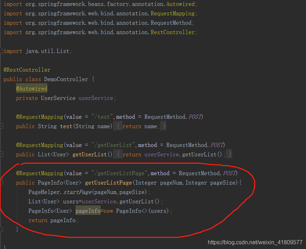
Task: Click the "/test" mapping string
Action: [x=102, y=117]
